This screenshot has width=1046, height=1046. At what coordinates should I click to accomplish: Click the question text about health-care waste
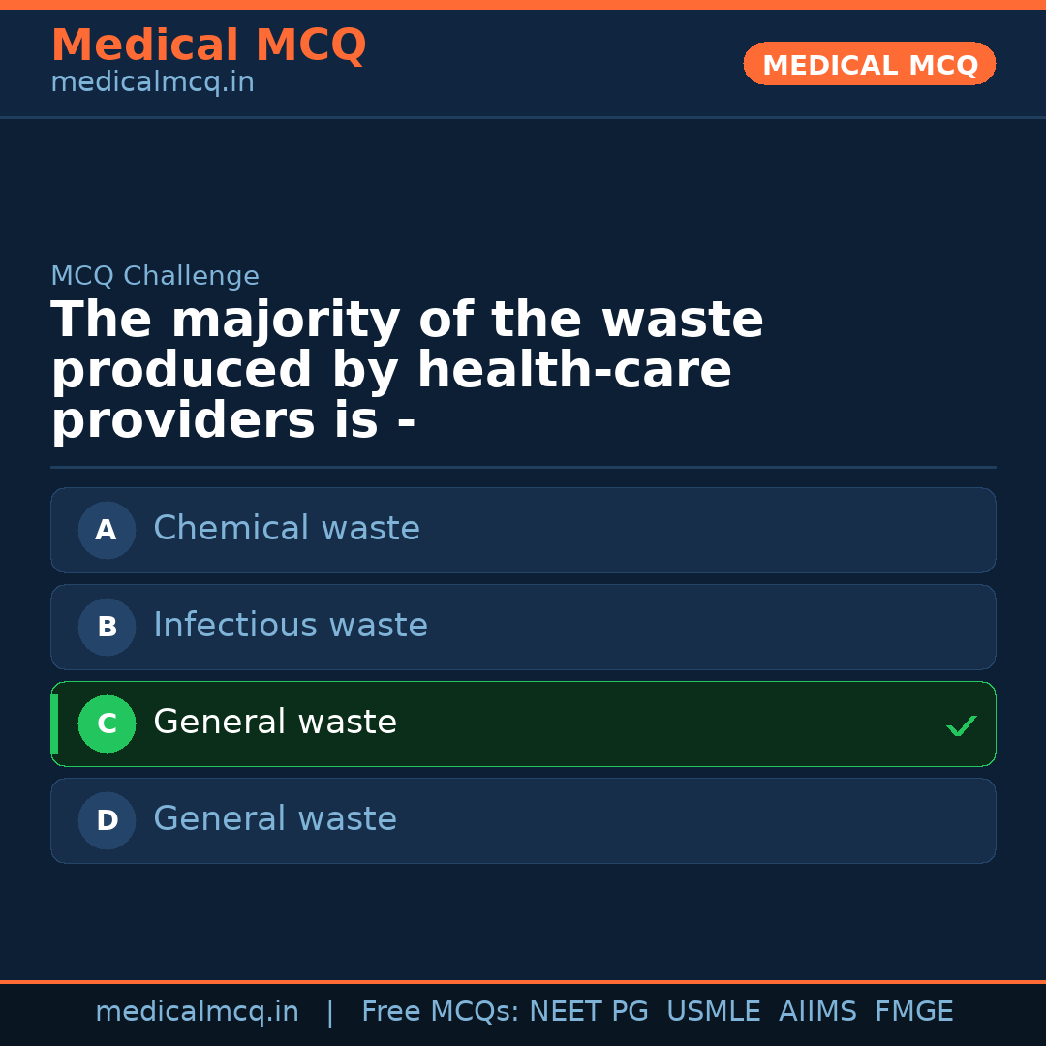[407, 371]
